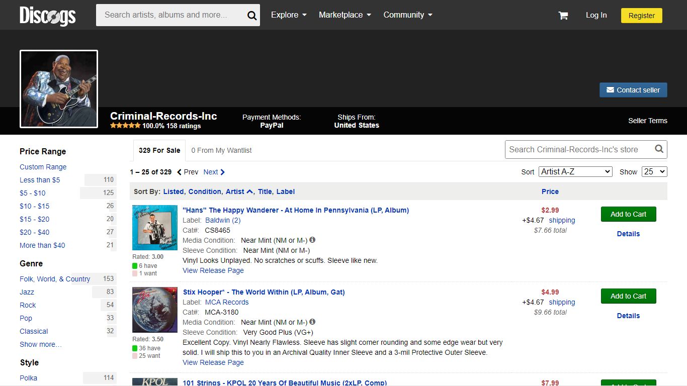Click Stix Hooper album cover thumbnail
The width and height of the screenshot is (687, 386).
pyautogui.click(x=155, y=310)
